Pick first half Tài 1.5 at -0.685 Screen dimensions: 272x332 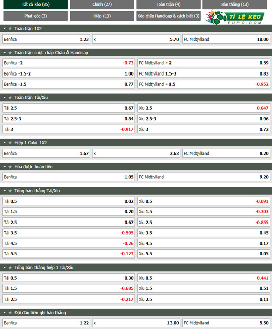(x=69, y=288)
